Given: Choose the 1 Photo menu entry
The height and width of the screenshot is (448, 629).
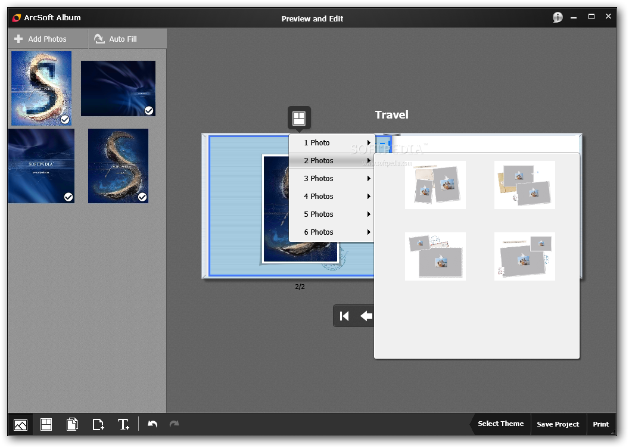Looking at the screenshot, I should coord(332,143).
